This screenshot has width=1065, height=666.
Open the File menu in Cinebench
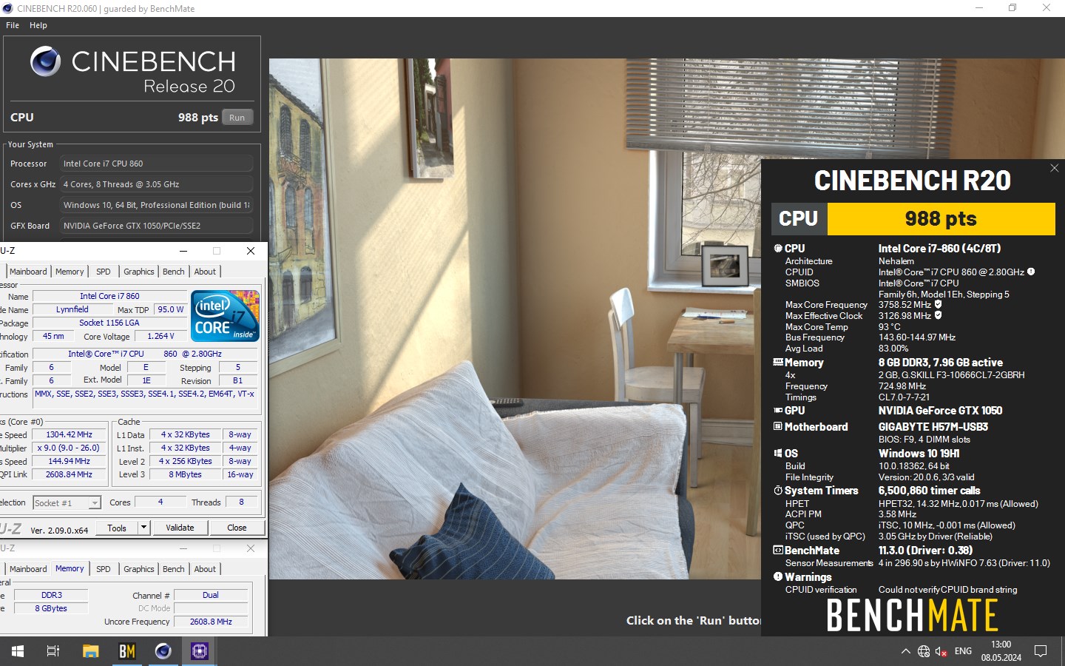[x=13, y=25]
